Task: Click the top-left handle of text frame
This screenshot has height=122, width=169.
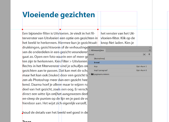Action: pyautogui.click(x=22, y=29)
